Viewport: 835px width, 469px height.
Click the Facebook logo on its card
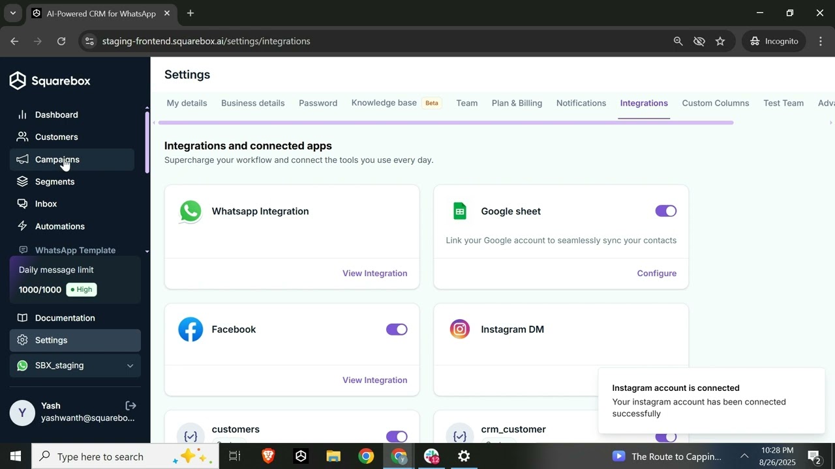point(190,330)
